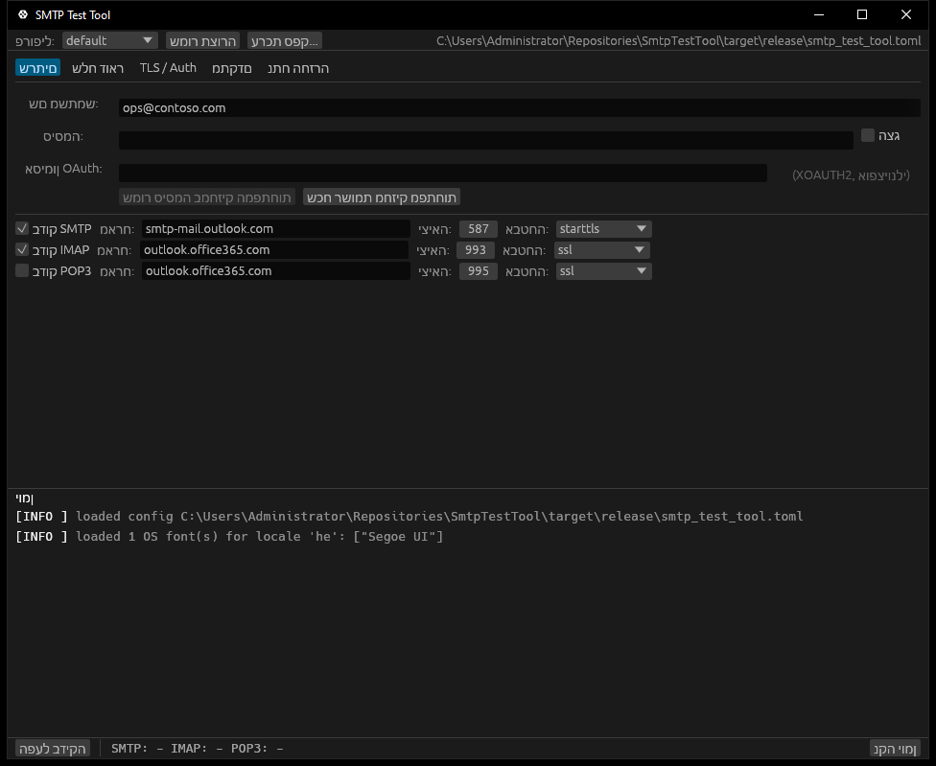This screenshot has width=936, height=766.
Task: Open the SMTP starttls security dropdown
Action: coord(603,229)
